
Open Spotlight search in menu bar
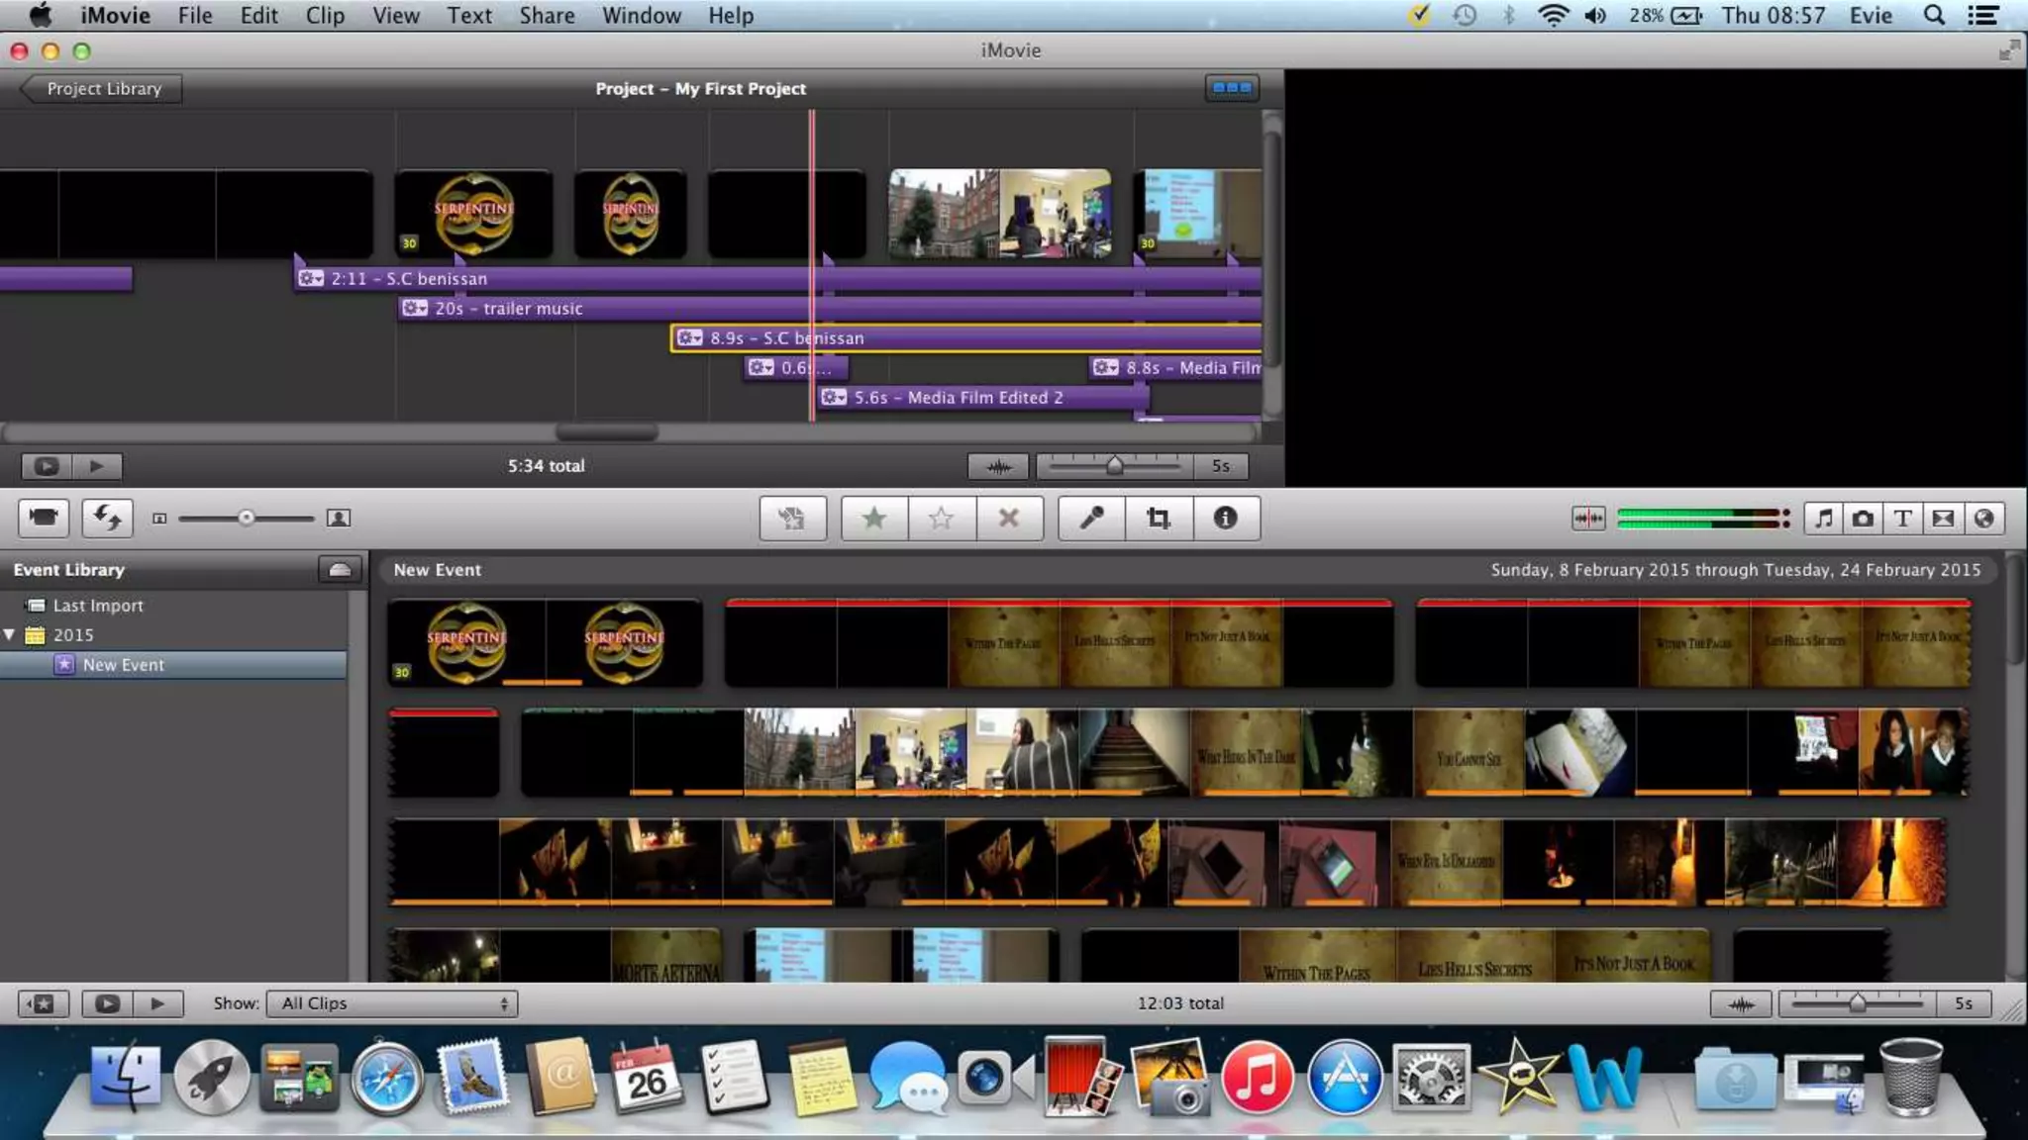click(x=1933, y=15)
